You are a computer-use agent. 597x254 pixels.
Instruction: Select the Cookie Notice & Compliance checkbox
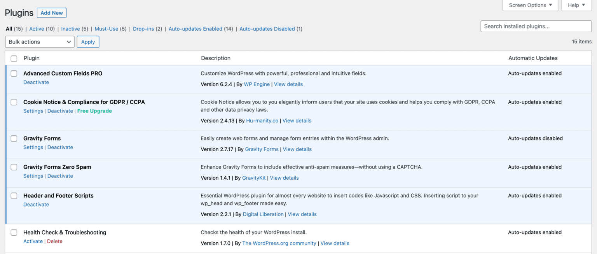[14, 102]
